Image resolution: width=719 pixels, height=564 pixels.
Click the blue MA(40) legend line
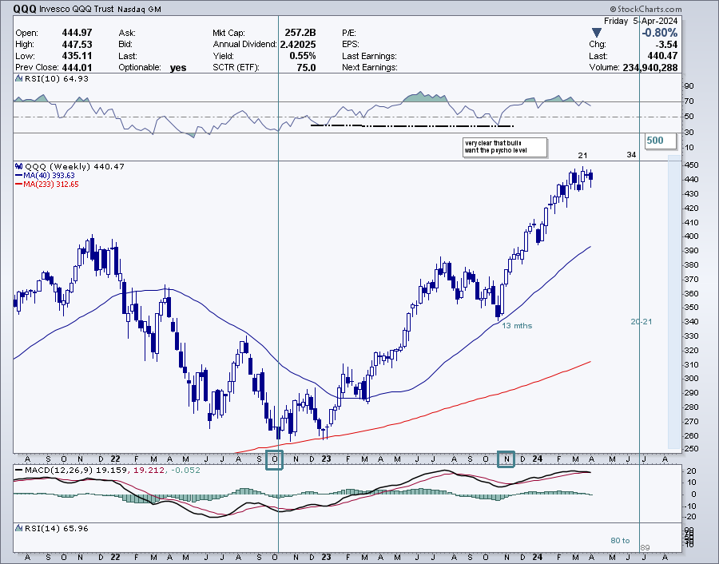point(19,176)
